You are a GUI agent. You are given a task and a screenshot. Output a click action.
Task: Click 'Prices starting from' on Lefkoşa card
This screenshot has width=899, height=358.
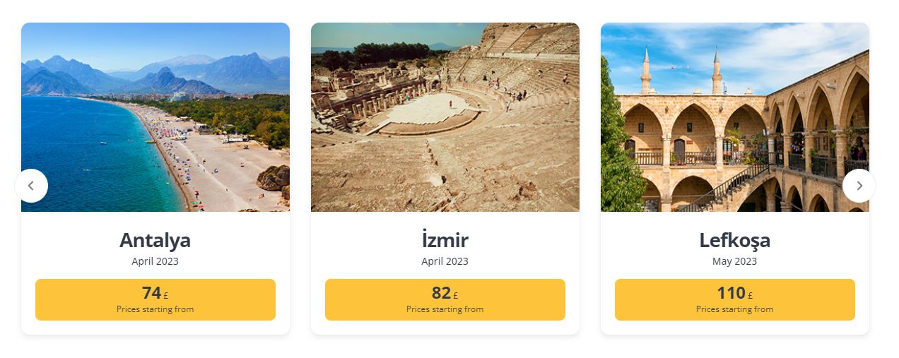click(735, 309)
